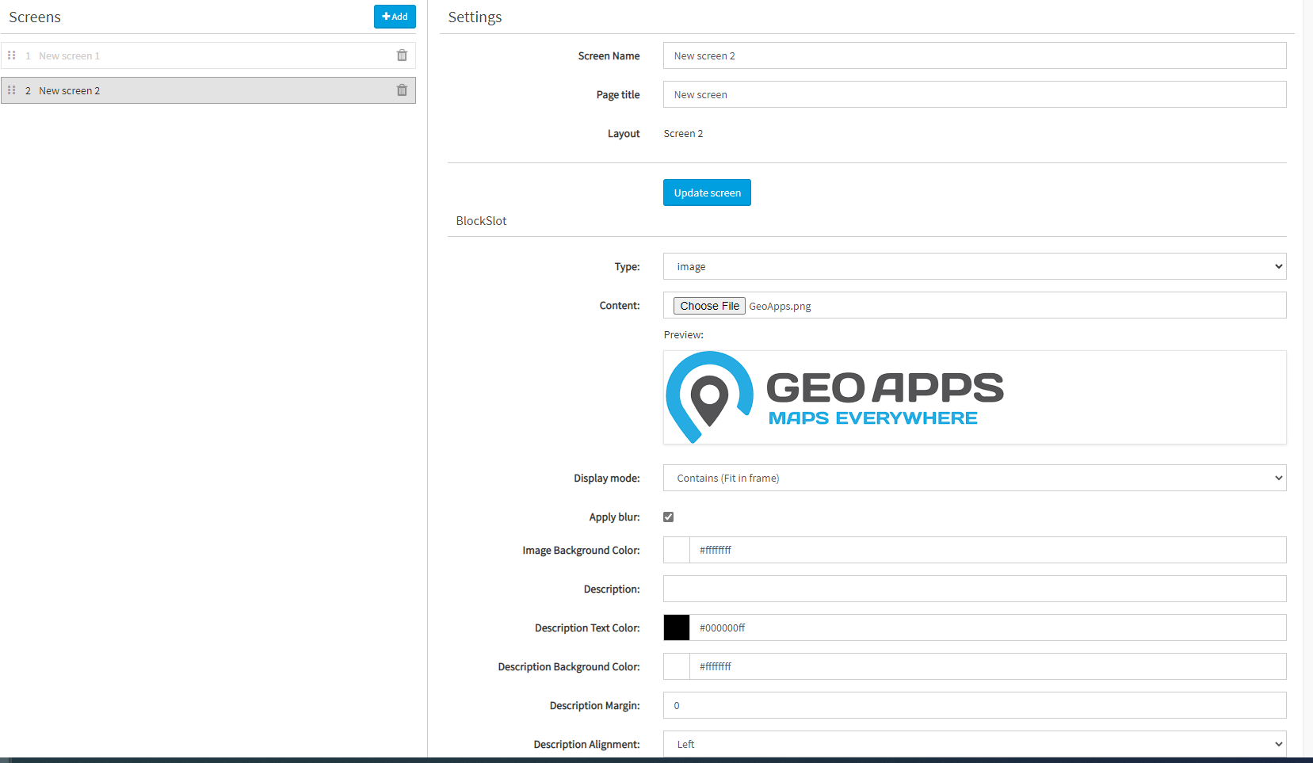Screen dimensions: 1313x763
Task: Grab drag handle of New screen 2
Action: [12, 90]
